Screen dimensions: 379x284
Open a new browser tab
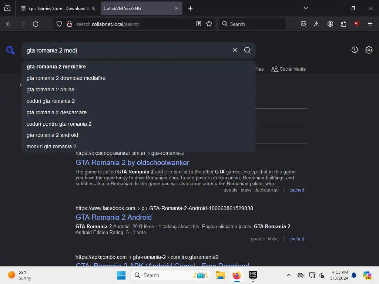click(191, 9)
